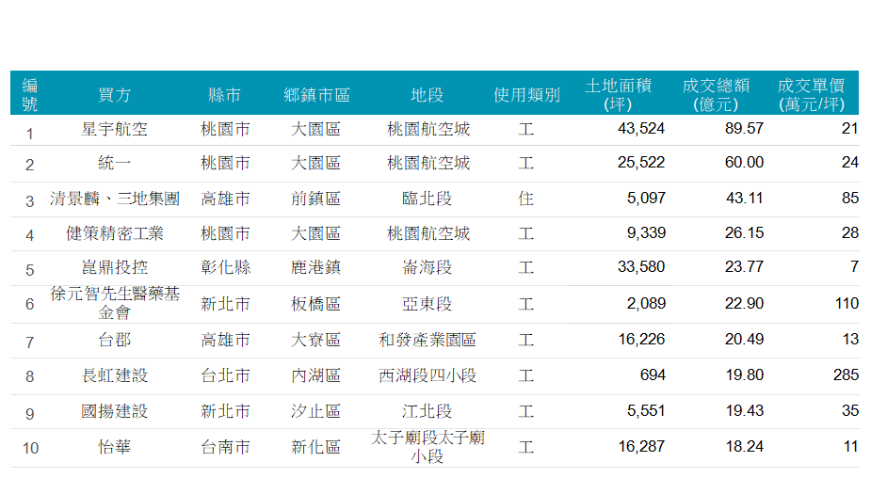This screenshot has height=478, width=871.
Task: Click land section 西湖段四小段
Action: [x=427, y=375]
